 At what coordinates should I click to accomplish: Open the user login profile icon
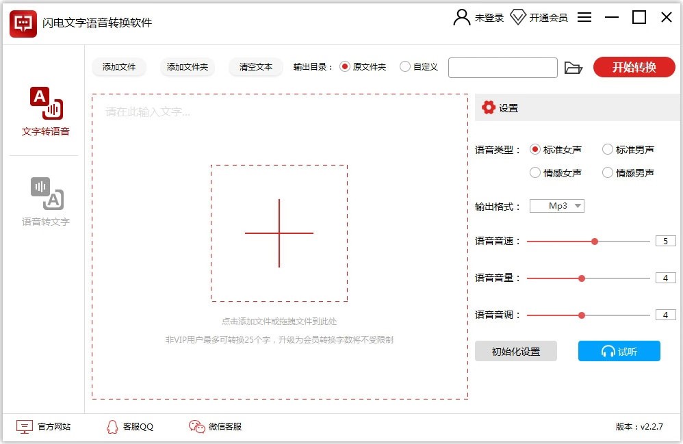461,17
